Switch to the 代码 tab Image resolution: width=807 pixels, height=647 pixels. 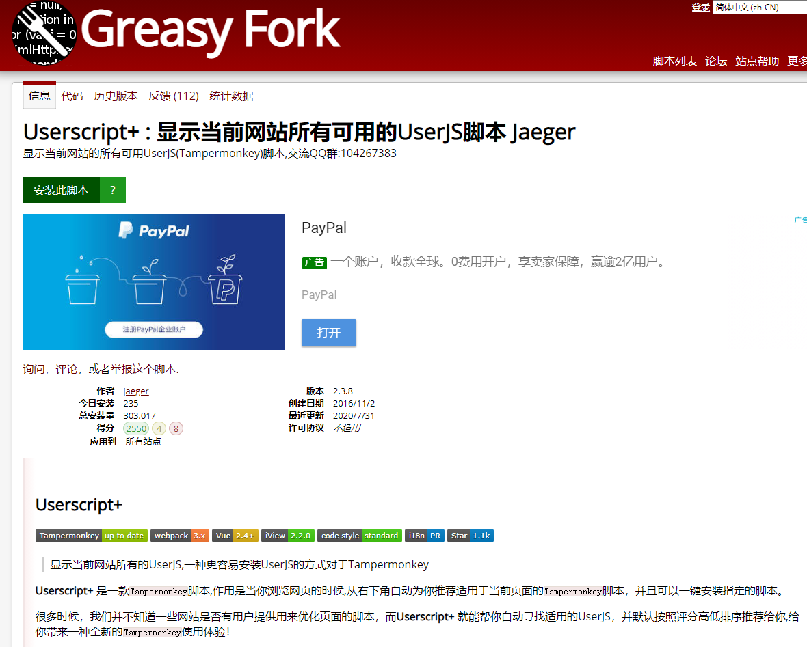[72, 96]
